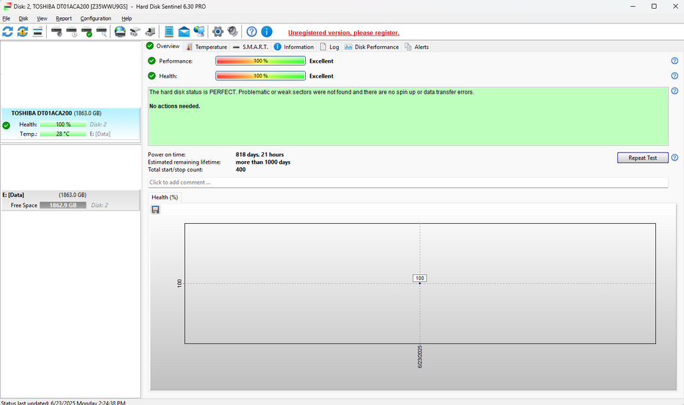Click the disk with green checkmark icon
684x405 pixels.
pos(87,32)
